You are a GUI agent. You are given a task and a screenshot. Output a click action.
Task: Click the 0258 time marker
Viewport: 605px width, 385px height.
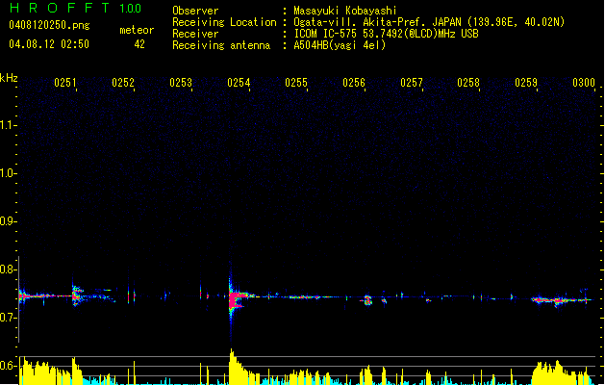468,83
